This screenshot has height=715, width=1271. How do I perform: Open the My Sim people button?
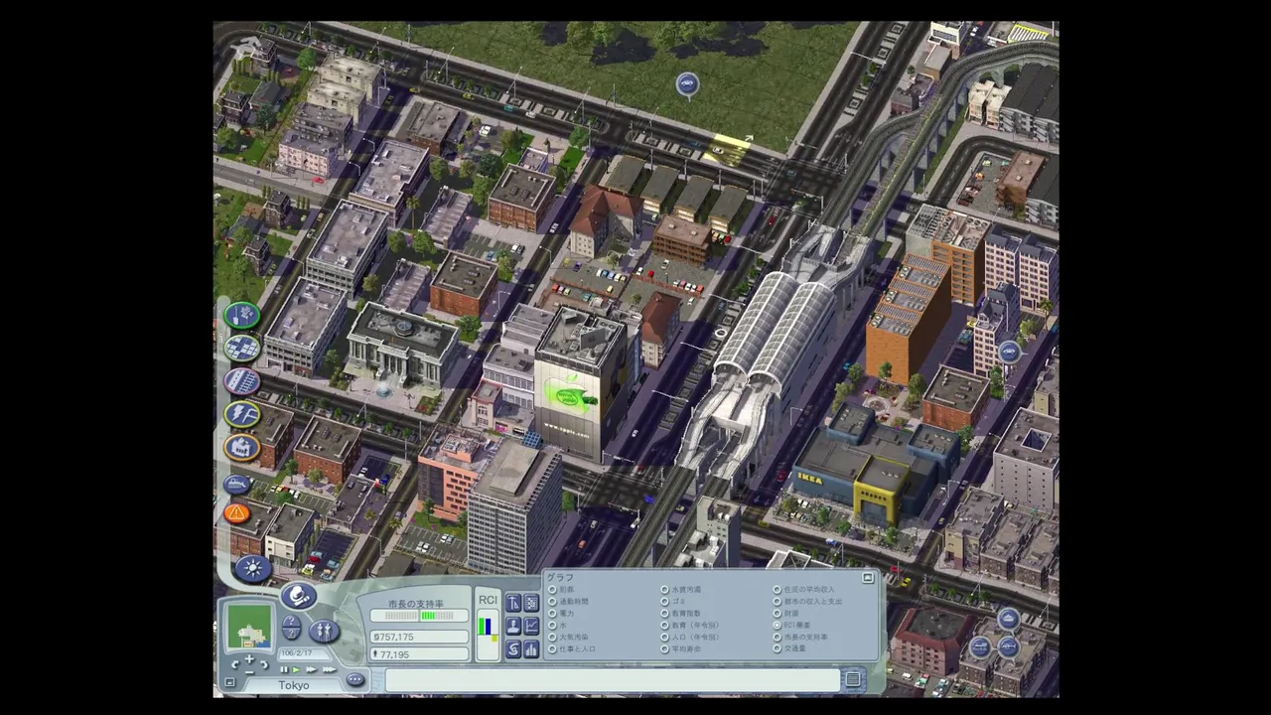point(325,630)
